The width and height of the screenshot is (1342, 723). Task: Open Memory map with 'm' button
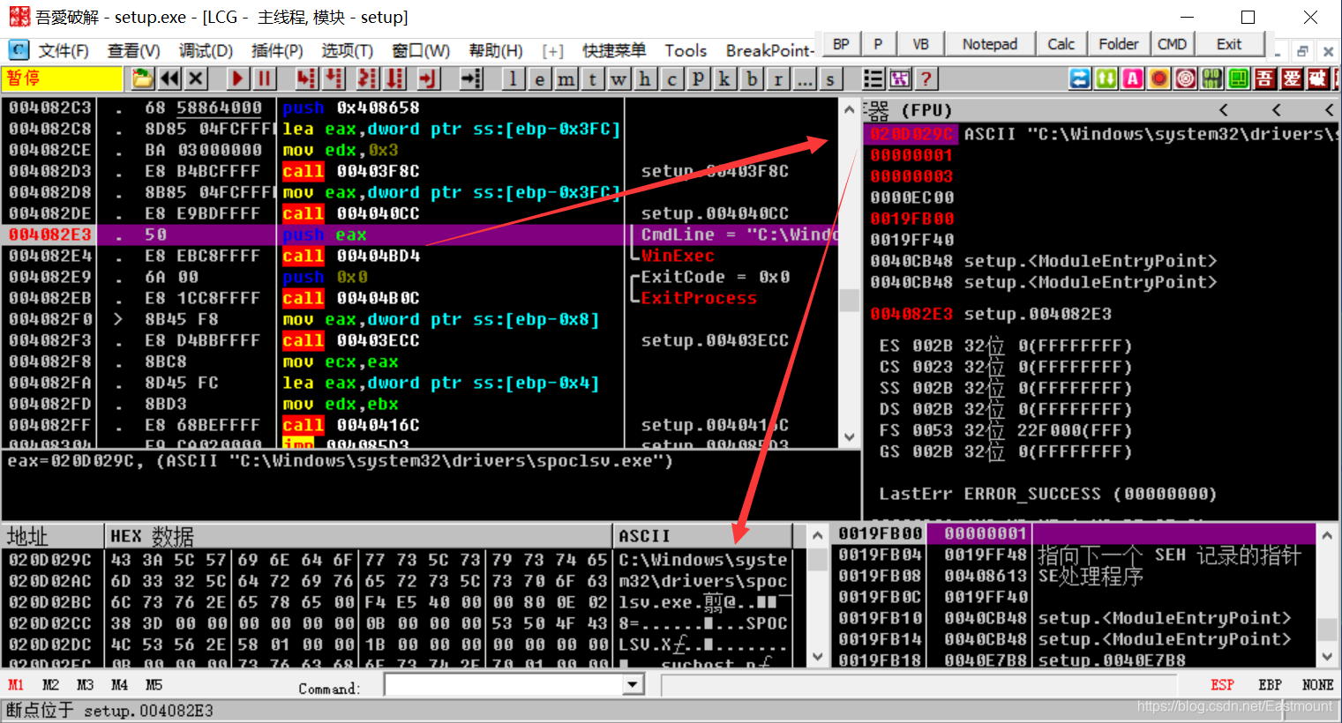click(566, 79)
